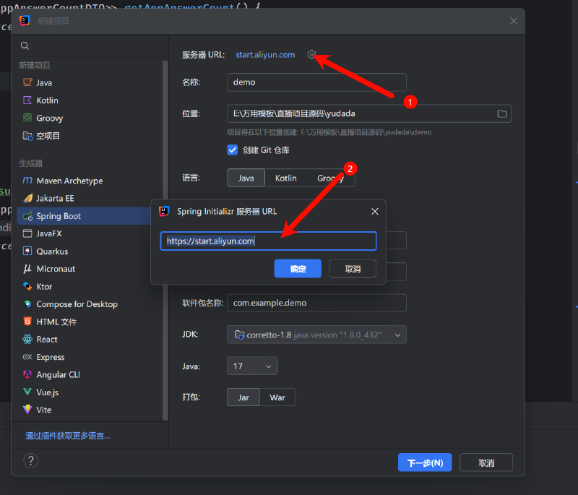The width and height of the screenshot is (578, 495).
Task: Select the HTML 文件 icon
Action: pos(27,322)
